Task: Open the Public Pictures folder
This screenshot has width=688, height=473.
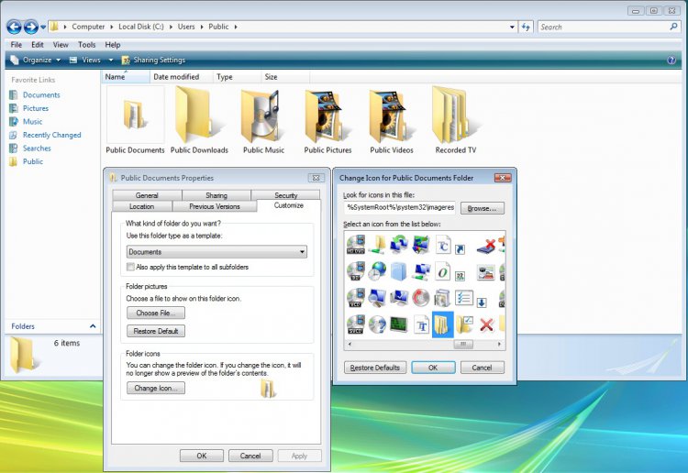Action: (327, 121)
